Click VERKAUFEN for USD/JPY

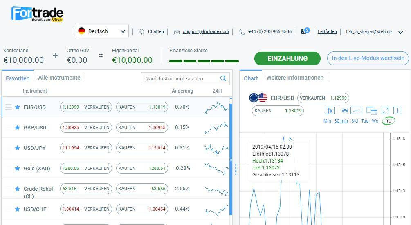[86, 148]
